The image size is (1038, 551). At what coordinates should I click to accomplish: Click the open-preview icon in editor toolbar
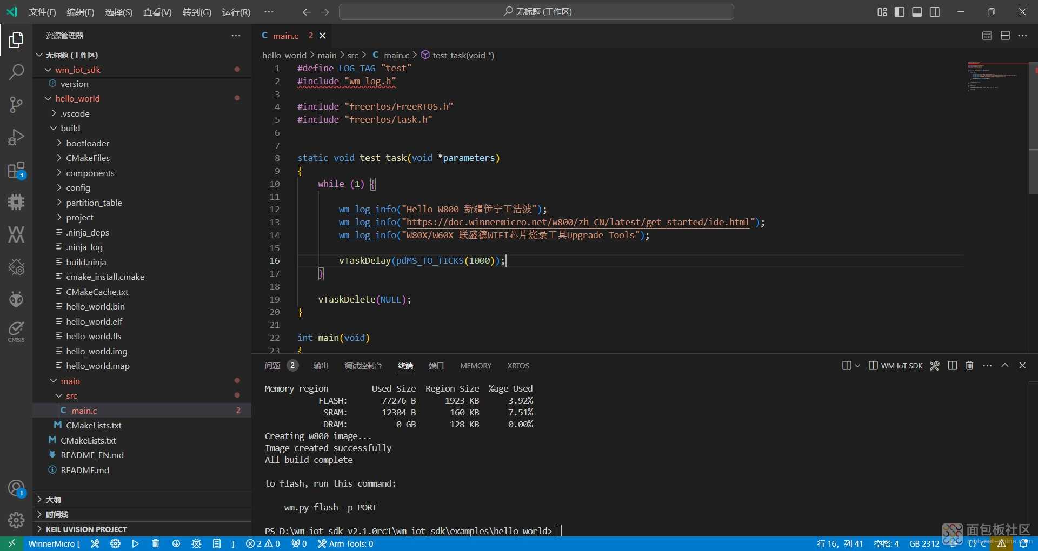click(987, 36)
